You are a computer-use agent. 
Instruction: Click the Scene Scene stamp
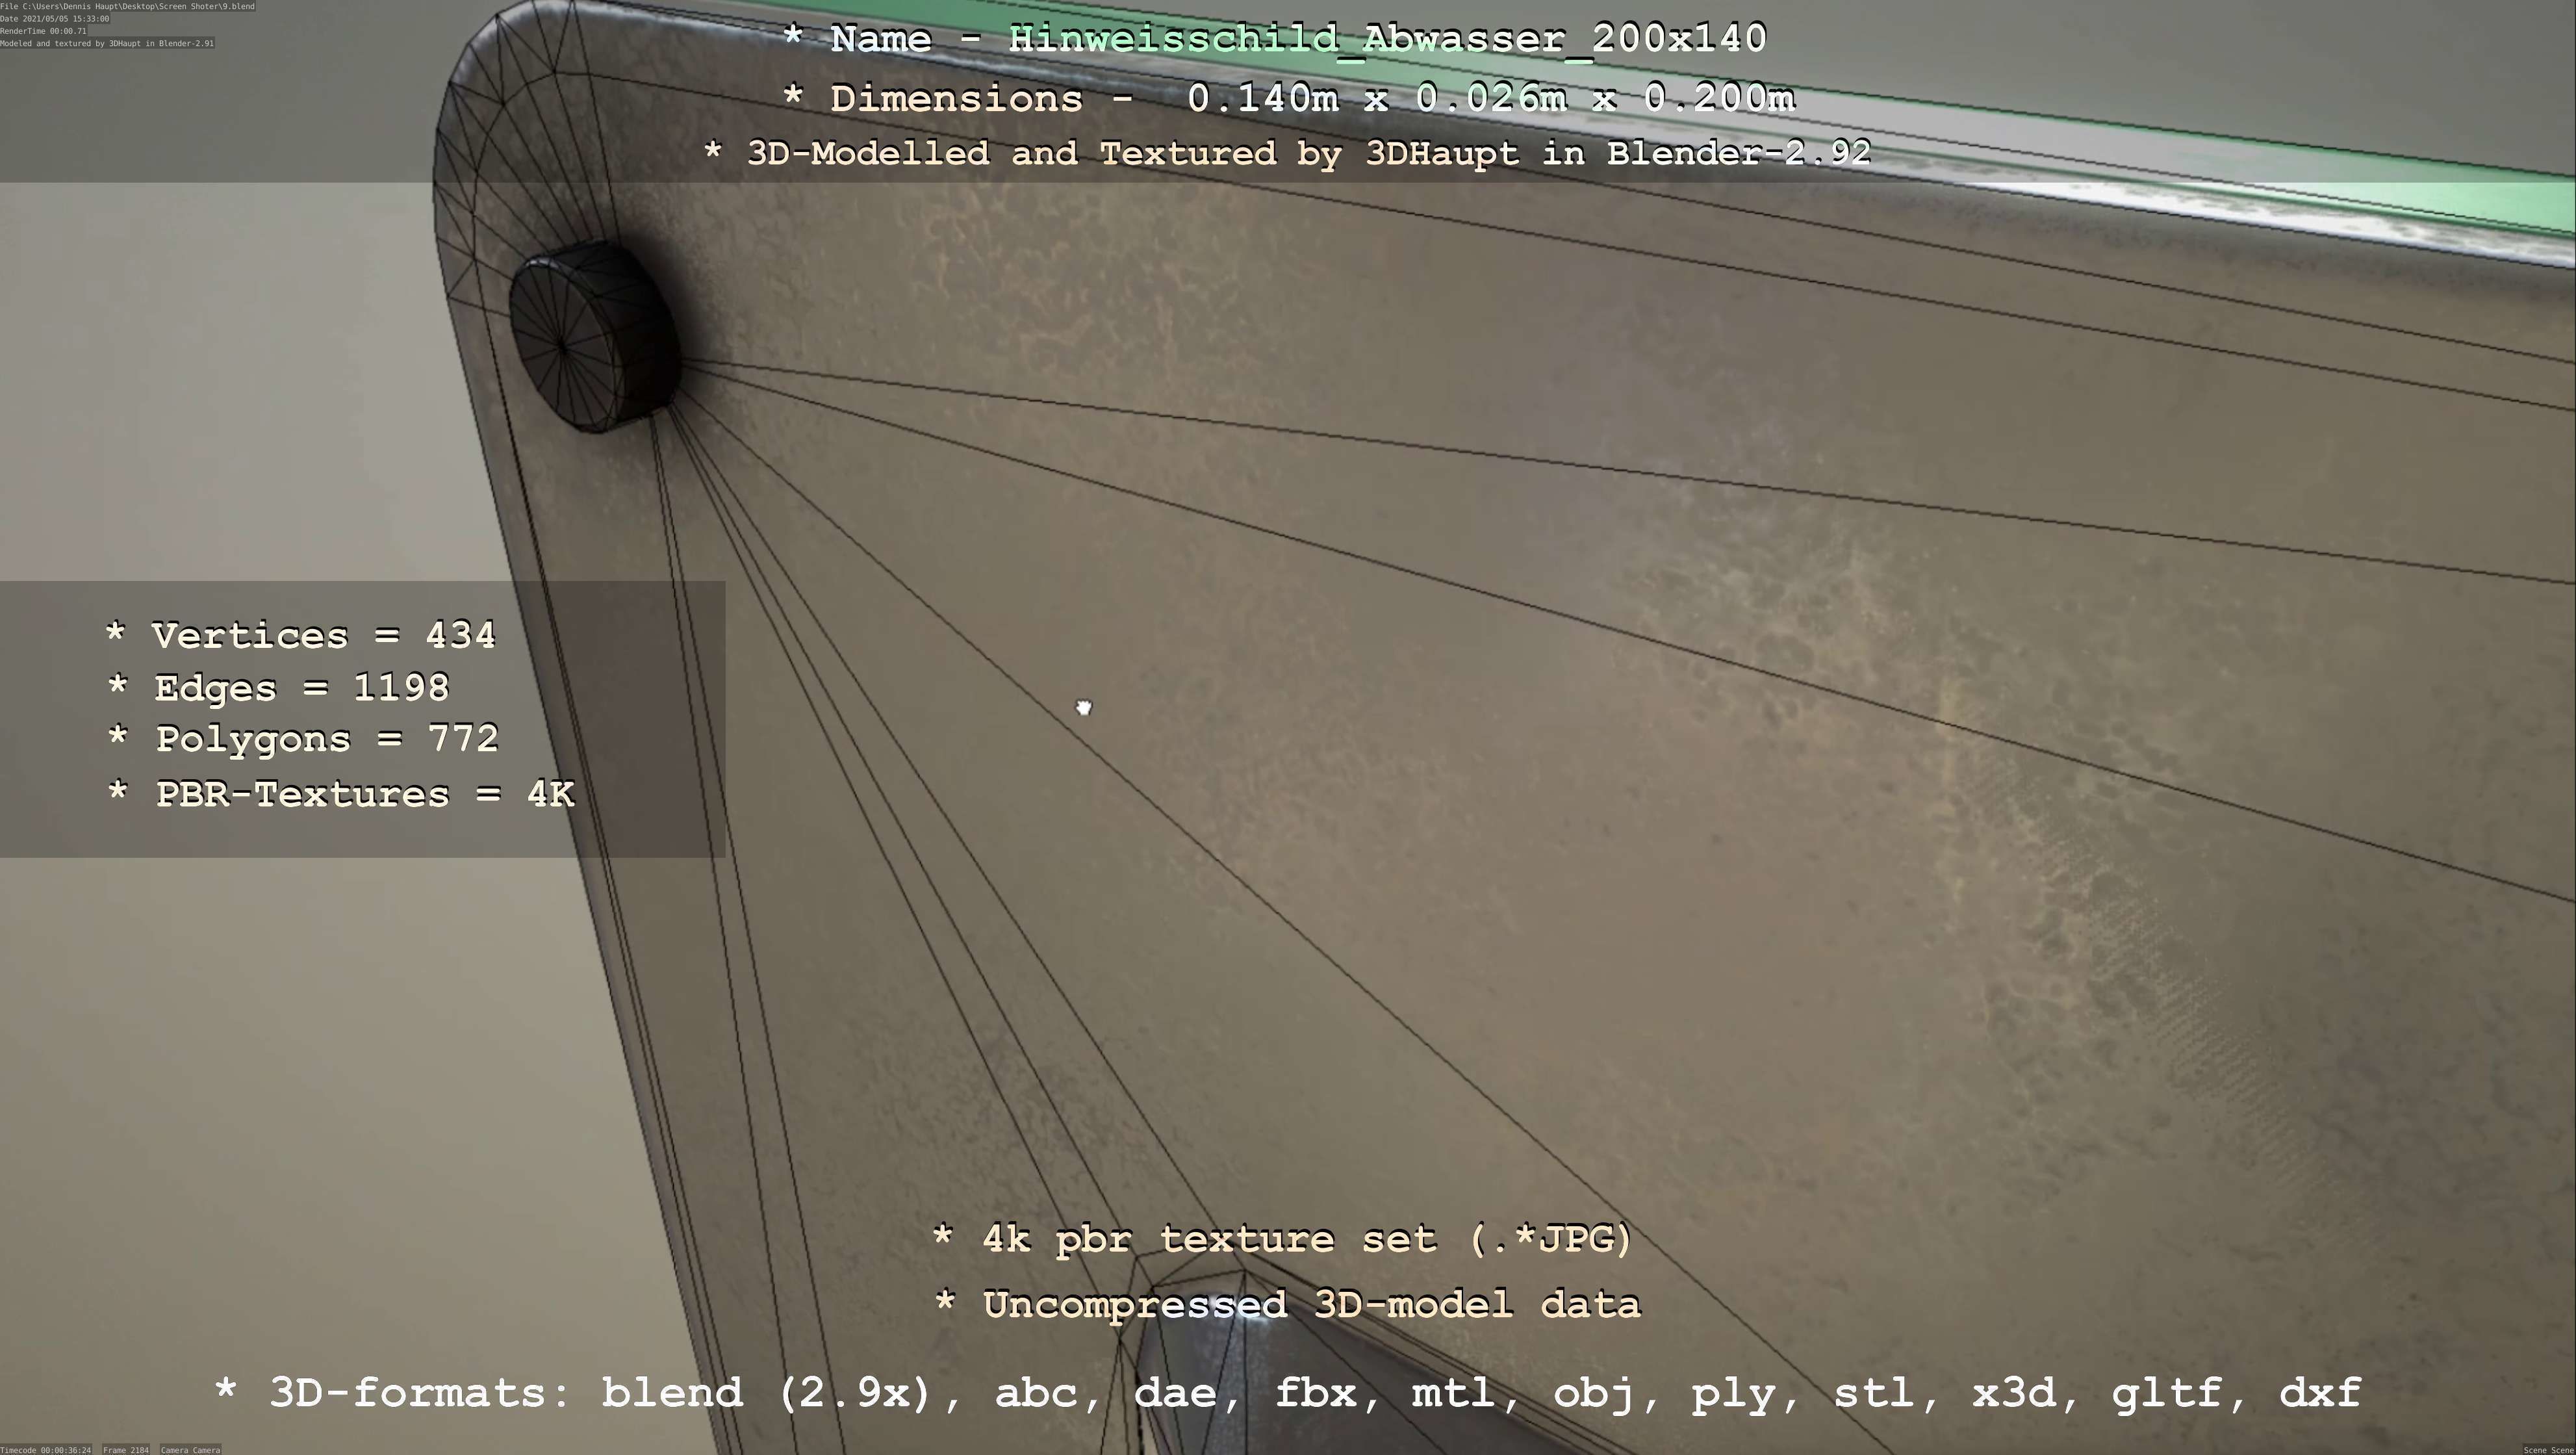pos(2548,1449)
